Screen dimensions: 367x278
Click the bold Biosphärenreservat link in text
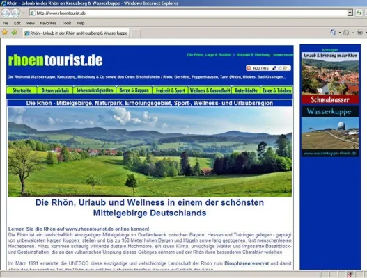pos(247,263)
